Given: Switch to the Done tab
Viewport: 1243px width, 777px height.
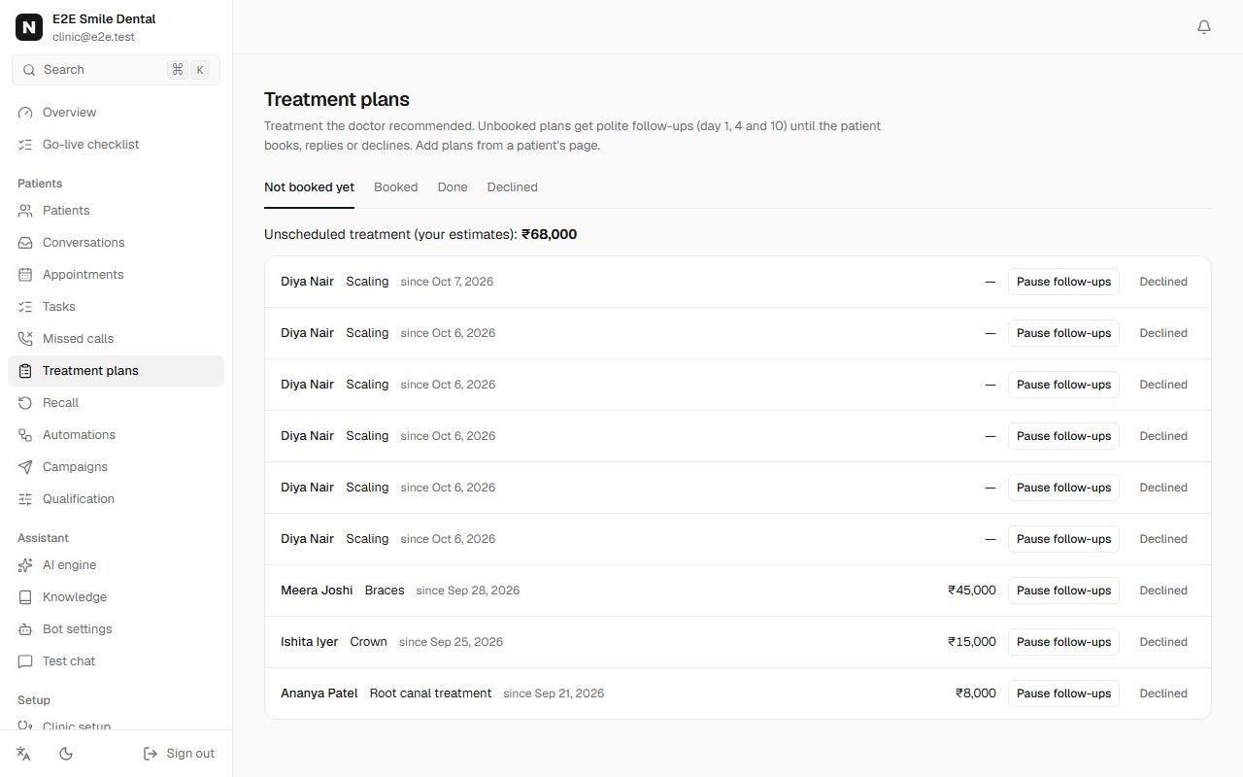Looking at the screenshot, I should point(453,187).
